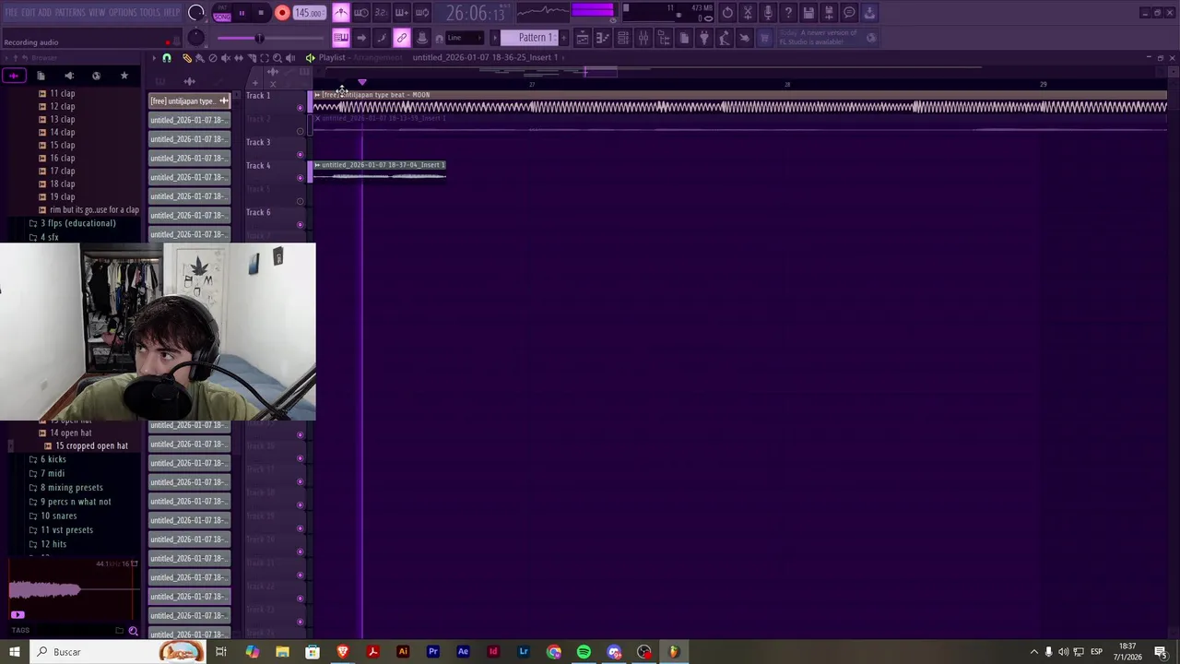Pause playback with the pause button
Image resolution: width=1180 pixels, height=664 pixels.
pyautogui.click(x=242, y=13)
